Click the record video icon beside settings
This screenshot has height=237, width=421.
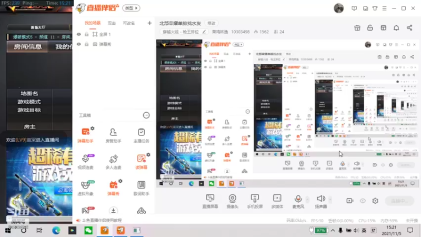[350, 201]
